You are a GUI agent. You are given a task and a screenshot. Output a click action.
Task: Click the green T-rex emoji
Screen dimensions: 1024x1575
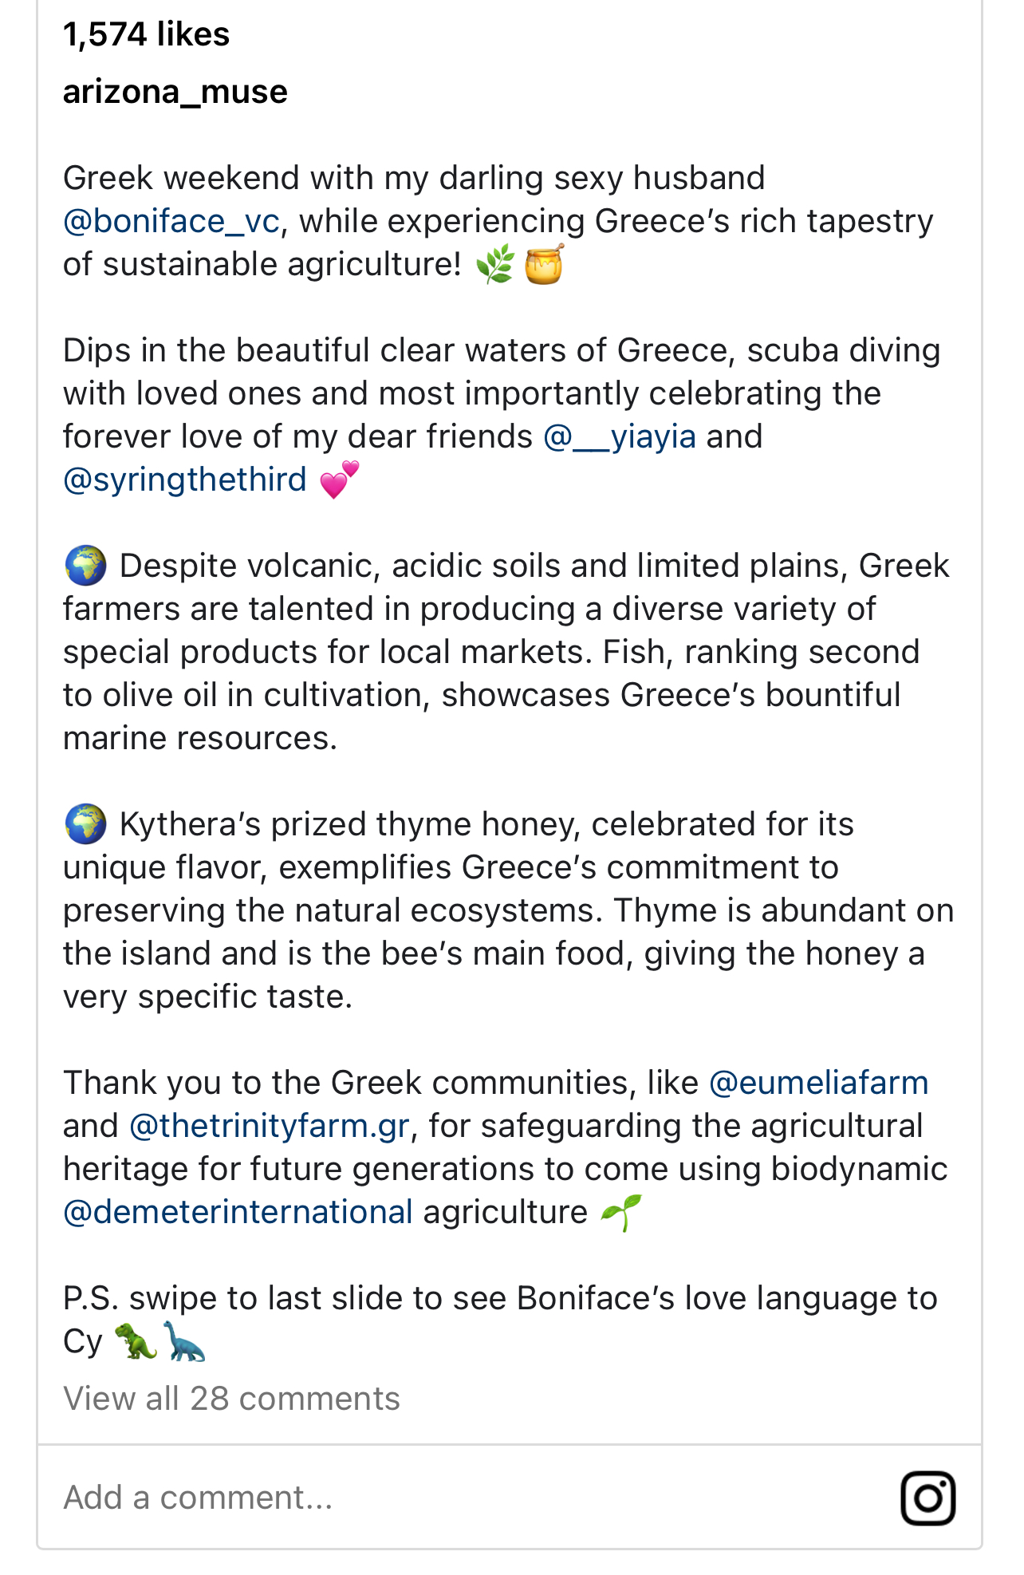(x=135, y=1342)
